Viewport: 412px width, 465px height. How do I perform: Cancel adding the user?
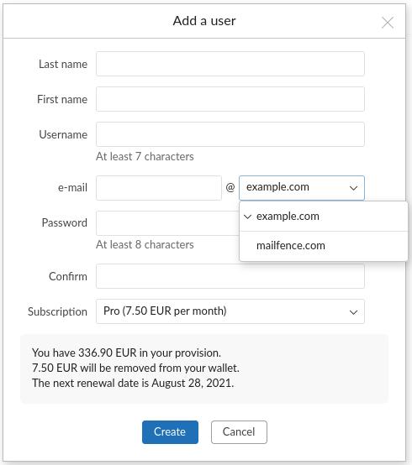(239, 432)
